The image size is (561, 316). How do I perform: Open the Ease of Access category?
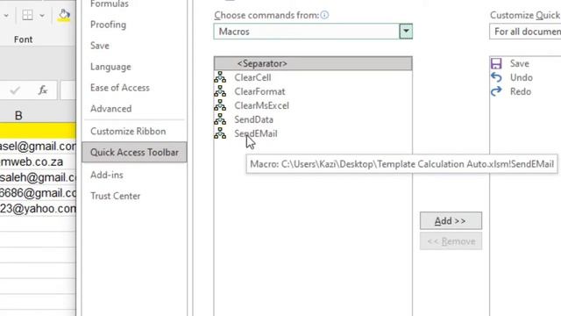[120, 88]
